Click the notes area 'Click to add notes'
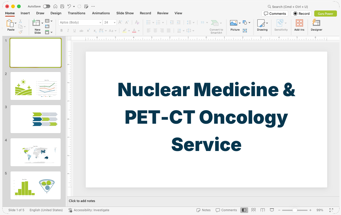 pos(82,201)
